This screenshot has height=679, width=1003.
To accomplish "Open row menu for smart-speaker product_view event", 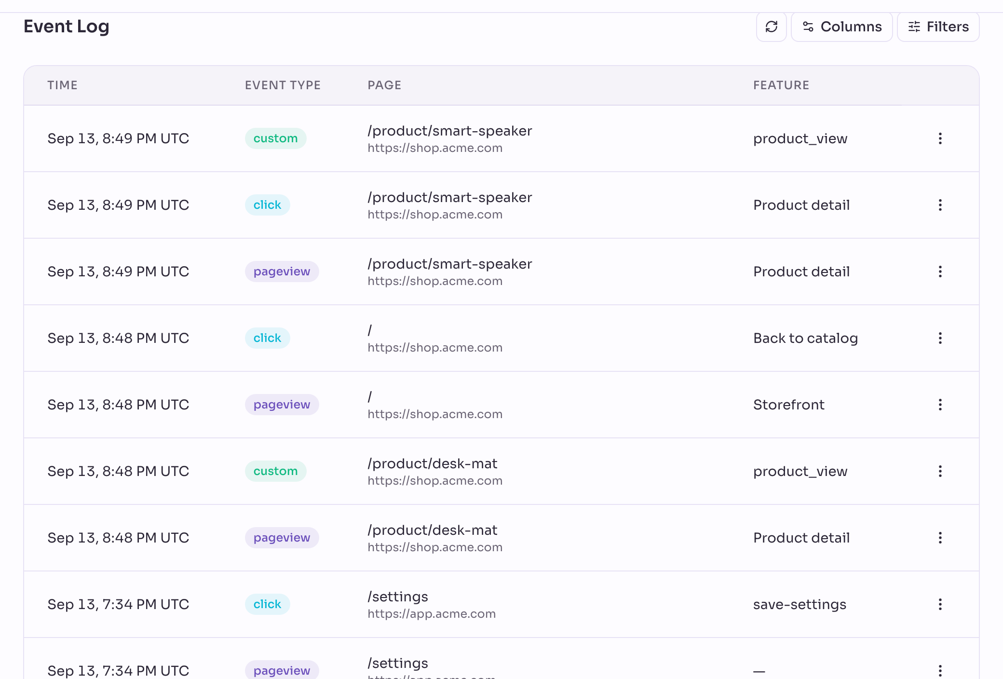I will [940, 138].
